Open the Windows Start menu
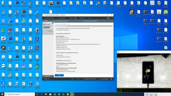Screen dimensions: 171x96 (x=2, y=94)
